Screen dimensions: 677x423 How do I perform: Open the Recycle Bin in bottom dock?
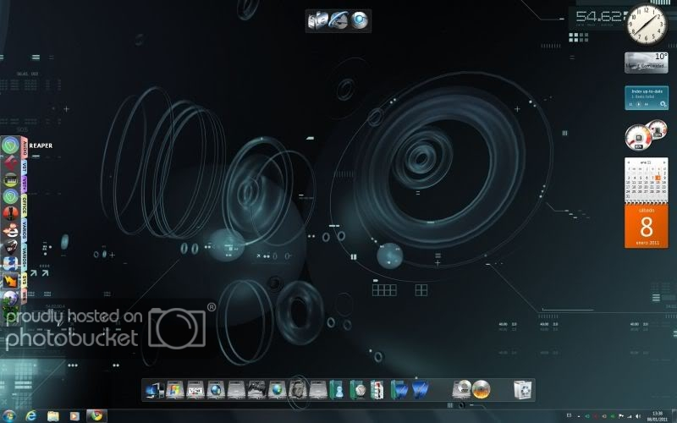pyautogui.click(x=523, y=390)
